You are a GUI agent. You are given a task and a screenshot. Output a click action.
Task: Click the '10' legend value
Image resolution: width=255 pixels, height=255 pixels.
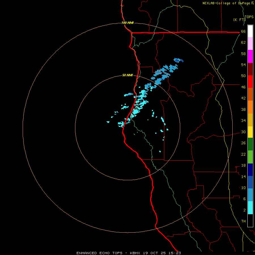pos(243,188)
